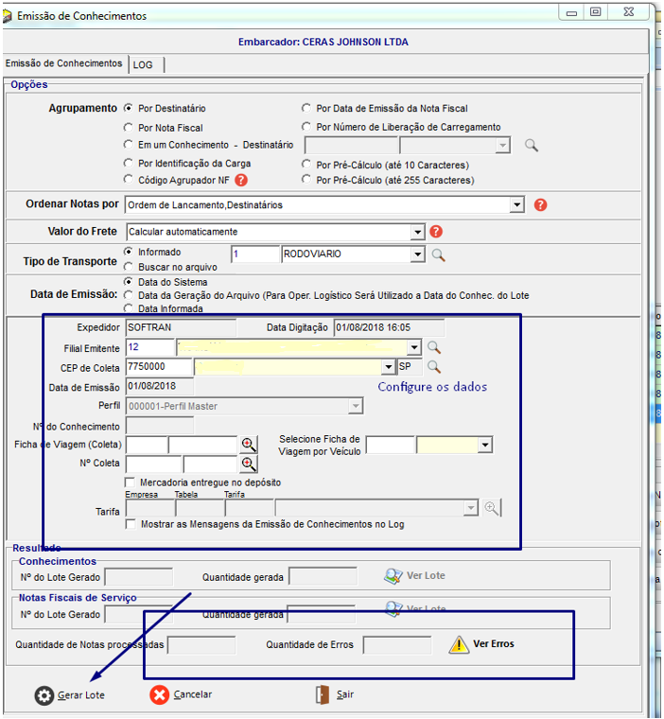Screen dimensions: 664x719
Task: Choose Informado transport type radio
Action: tap(129, 252)
